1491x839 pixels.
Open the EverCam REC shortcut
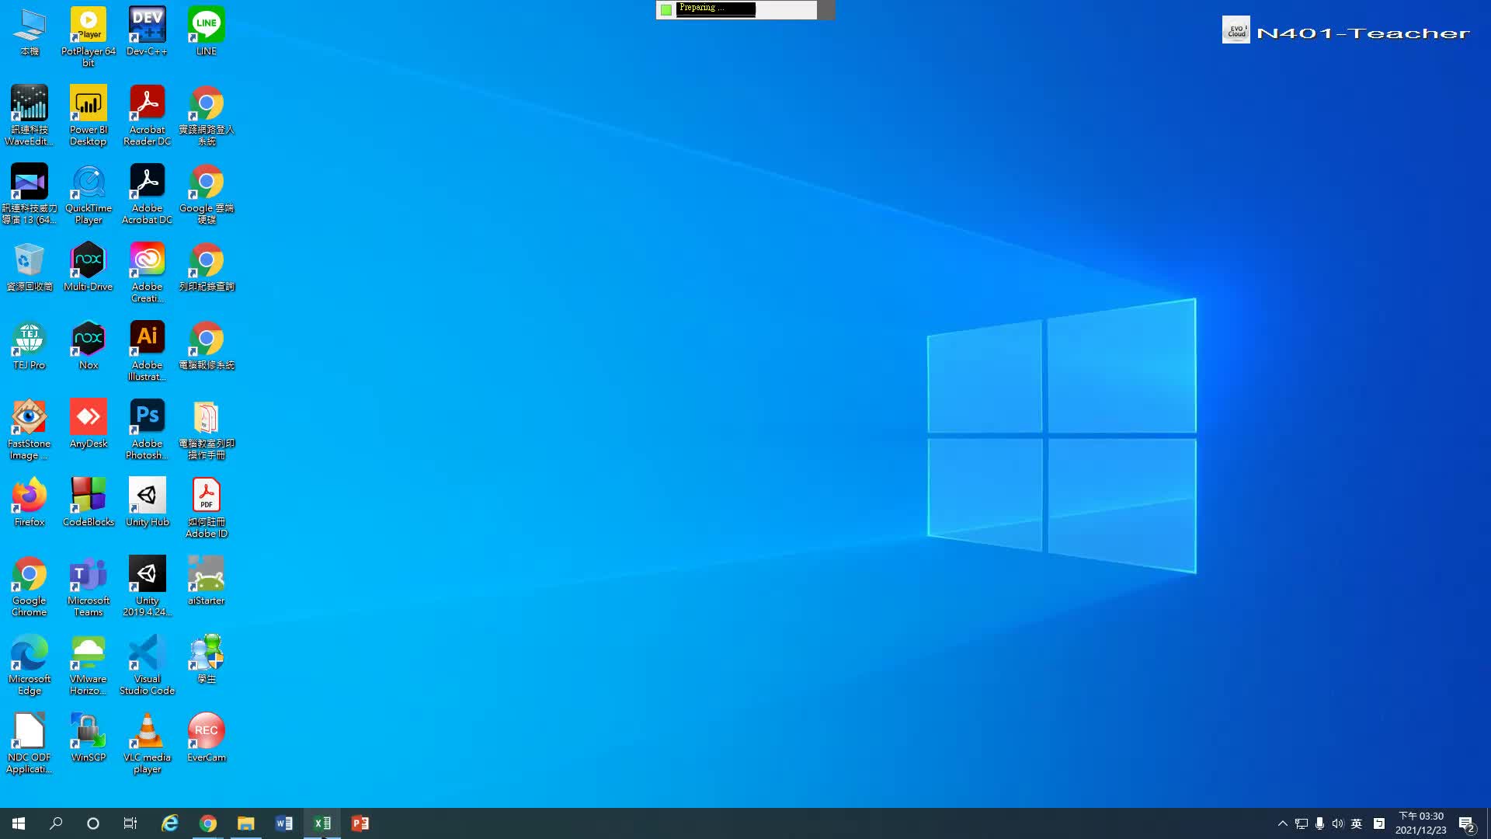(x=206, y=737)
